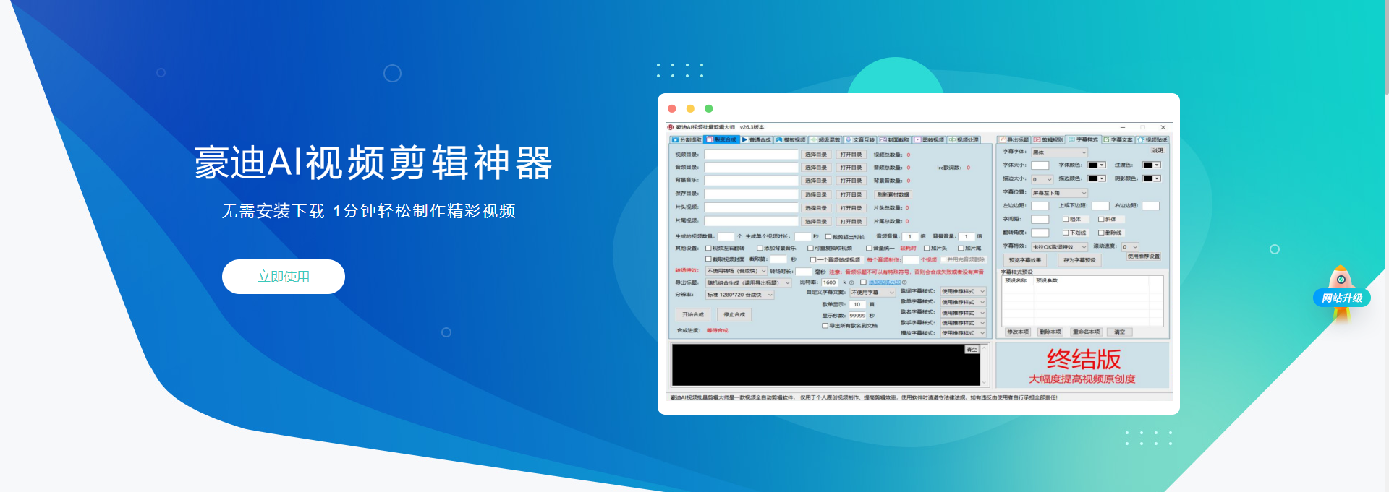1389x492 pixels.
Task: Click the 使用推荐设置 button
Action: (x=1143, y=256)
